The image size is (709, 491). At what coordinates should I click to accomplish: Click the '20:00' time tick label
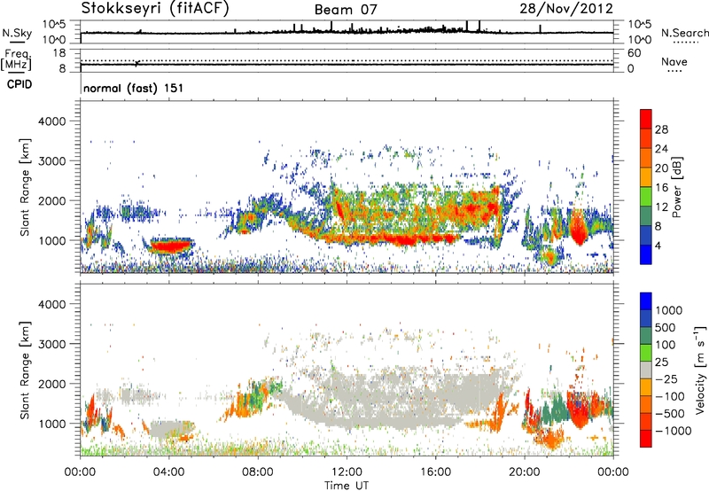point(525,472)
